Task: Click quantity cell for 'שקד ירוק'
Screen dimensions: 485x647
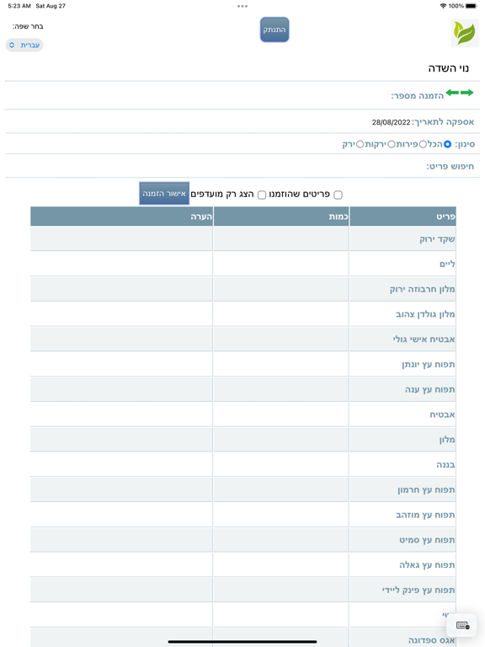Action: coord(281,238)
